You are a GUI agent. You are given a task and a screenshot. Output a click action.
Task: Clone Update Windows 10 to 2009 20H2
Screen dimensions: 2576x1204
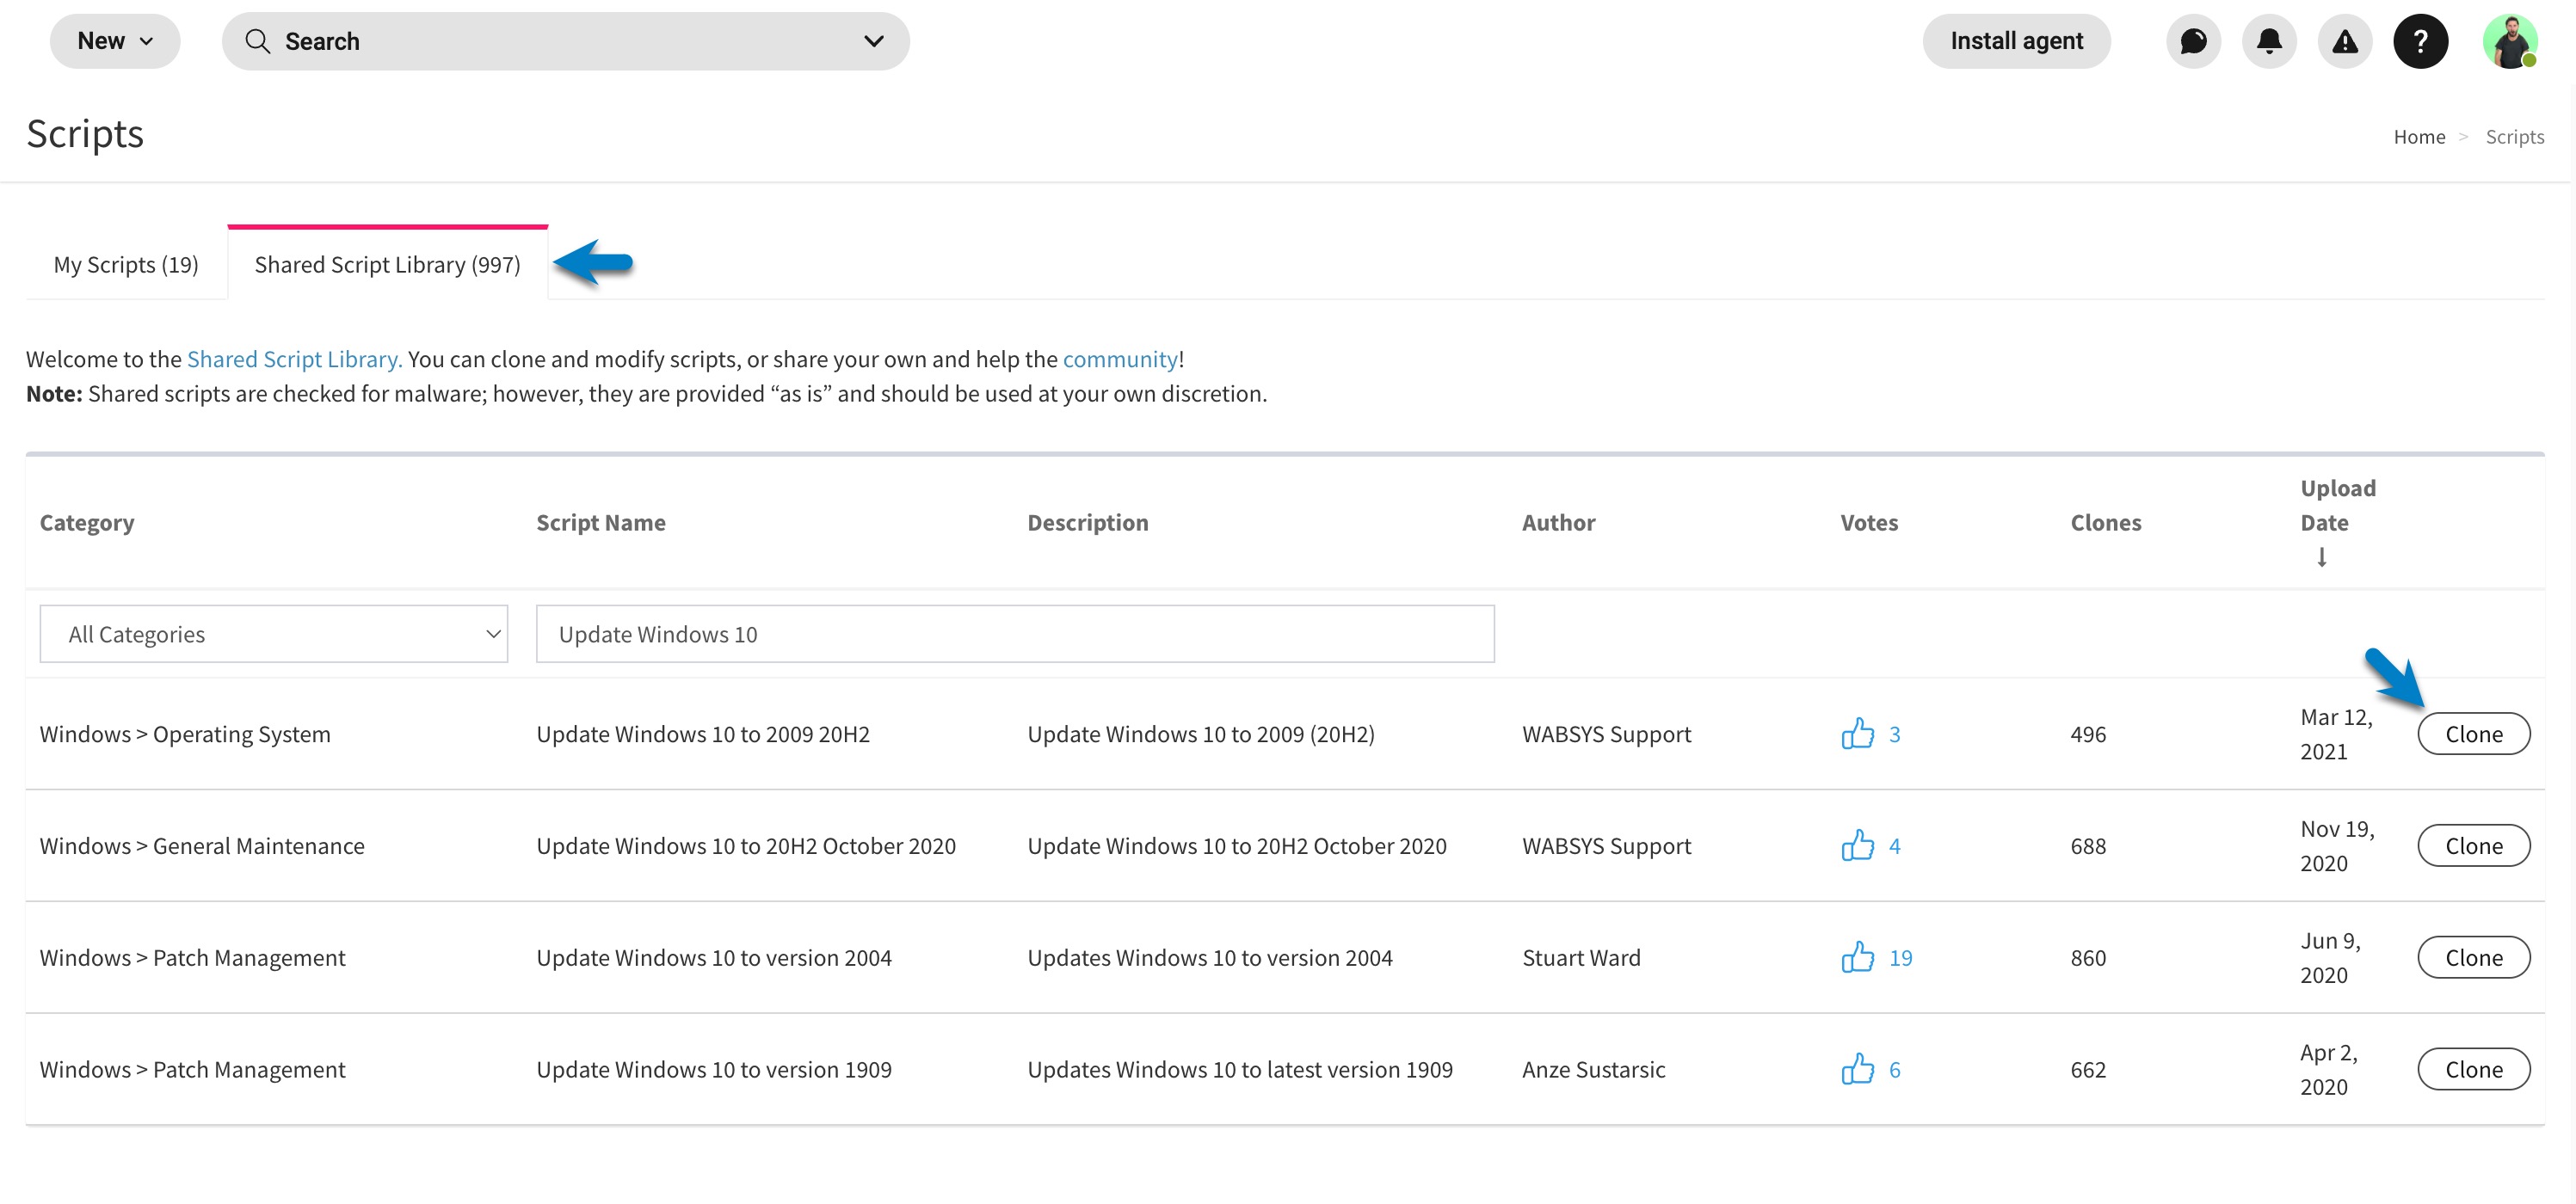(2473, 734)
